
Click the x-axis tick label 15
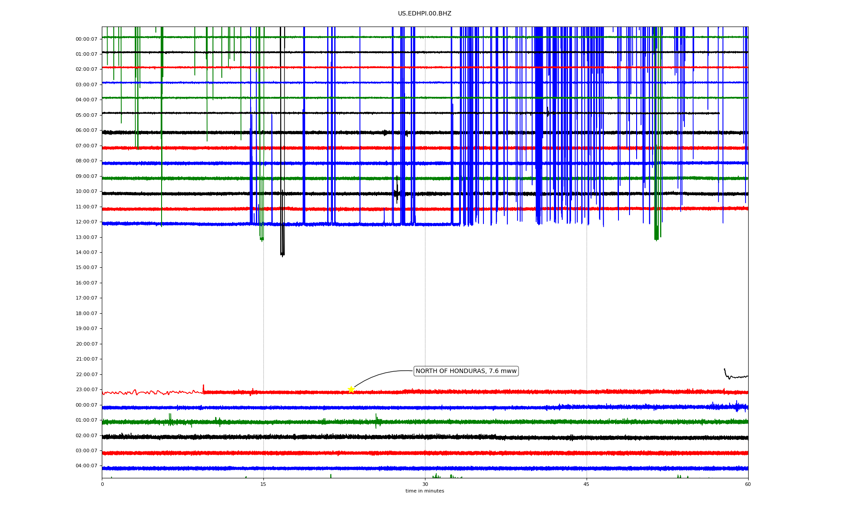click(x=263, y=484)
